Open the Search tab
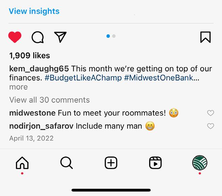The height and width of the screenshot is (196, 222). [66, 162]
